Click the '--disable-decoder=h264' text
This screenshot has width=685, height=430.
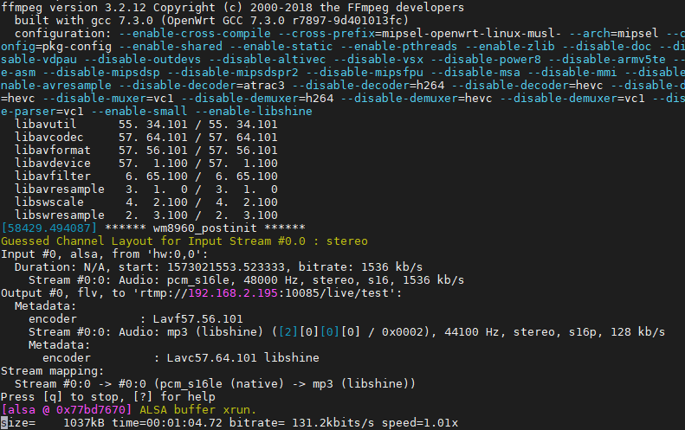tap(368, 85)
